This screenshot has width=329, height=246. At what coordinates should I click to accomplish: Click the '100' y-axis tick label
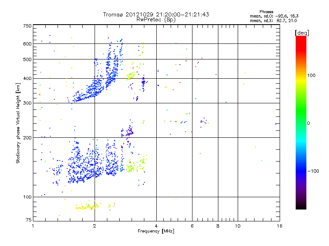(27, 197)
